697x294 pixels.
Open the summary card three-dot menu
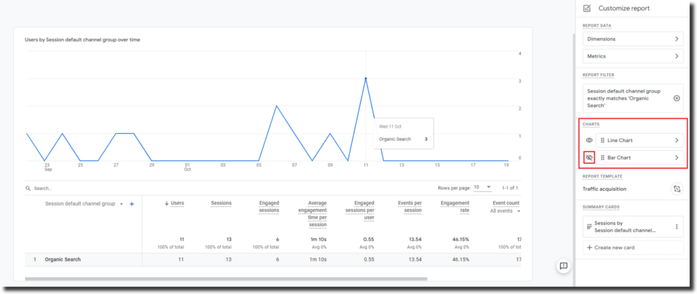click(x=676, y=227)
